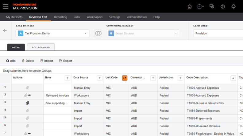Open the help question mark icon
243x136 pixels.
tap(223, 6)
